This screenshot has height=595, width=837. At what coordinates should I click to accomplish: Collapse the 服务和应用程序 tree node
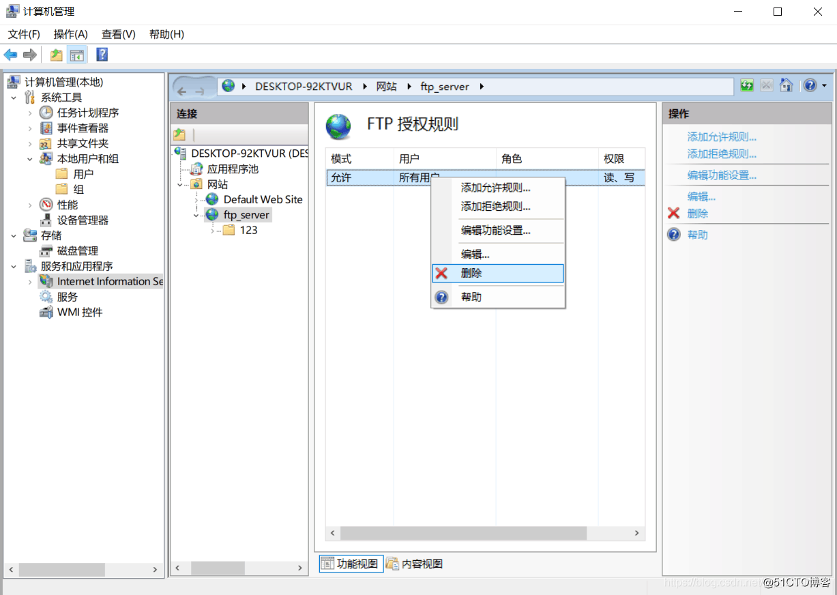(x=14, y=266)
